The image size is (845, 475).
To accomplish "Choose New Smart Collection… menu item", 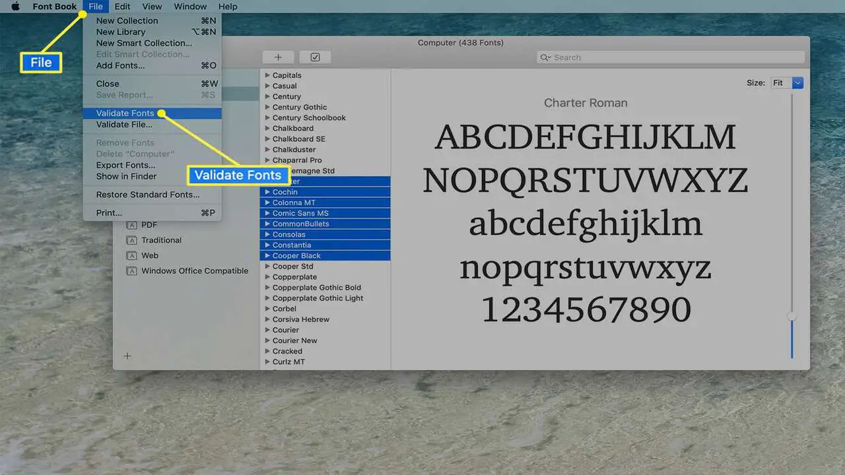I will tap(152, 43).
